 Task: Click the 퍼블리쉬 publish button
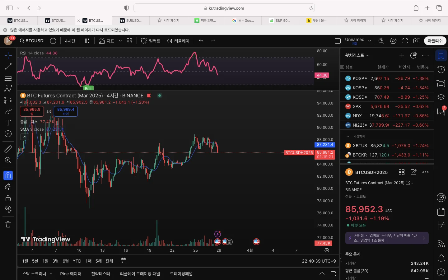[x=435, y=41]
